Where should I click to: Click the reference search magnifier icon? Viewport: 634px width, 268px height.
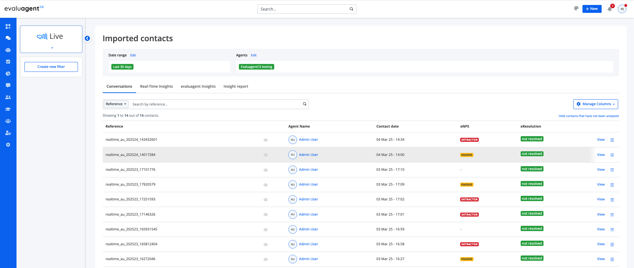coord(305,104)
